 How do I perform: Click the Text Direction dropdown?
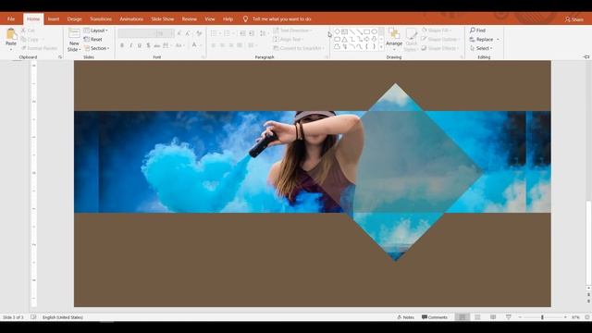[293, 31]
